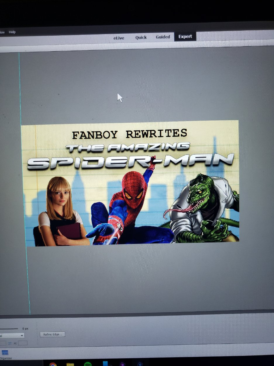
Task: Switch to the Guided edit tab
Action: point(163,37)
